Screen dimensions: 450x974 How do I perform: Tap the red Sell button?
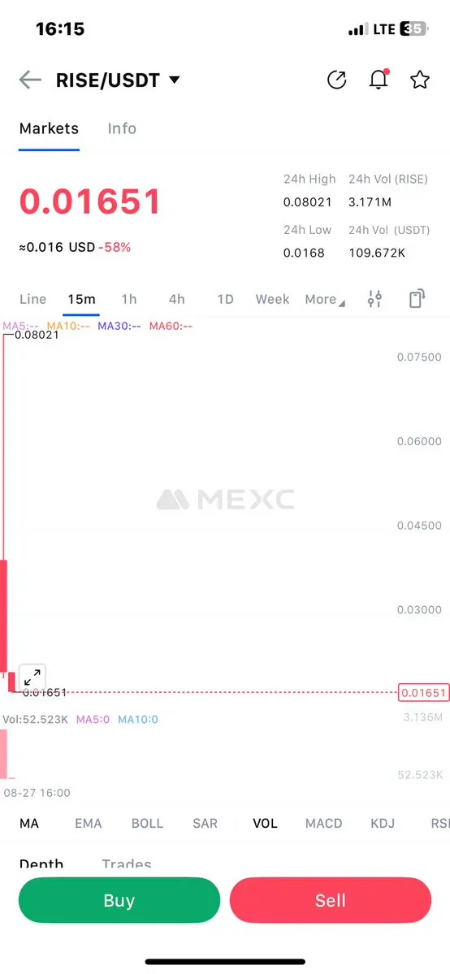point(331,901)
